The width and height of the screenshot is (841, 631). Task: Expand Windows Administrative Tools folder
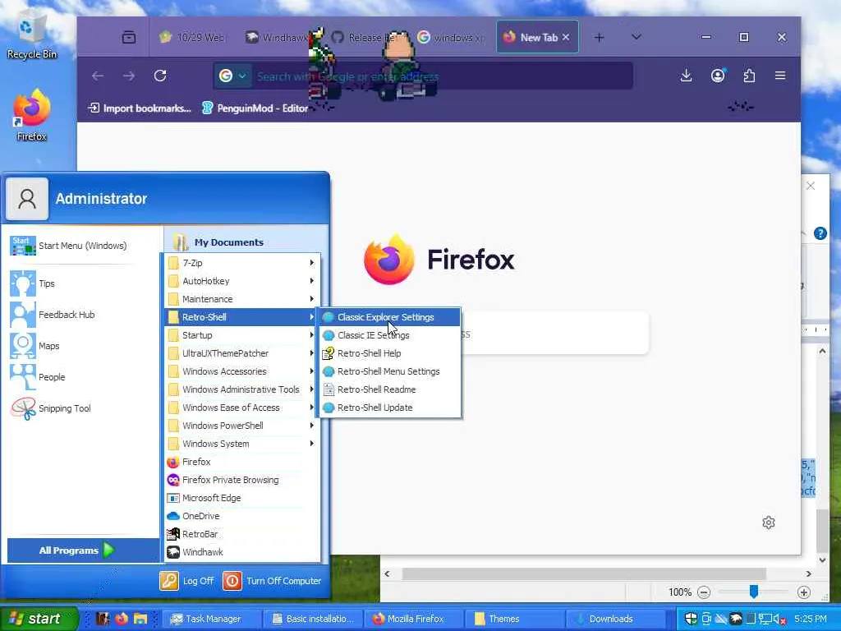click(x=241, y=389)
